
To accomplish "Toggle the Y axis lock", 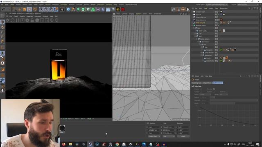I will (x=46, y=9).
